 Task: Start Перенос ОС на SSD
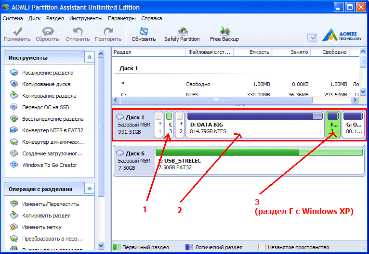(40, 107)
